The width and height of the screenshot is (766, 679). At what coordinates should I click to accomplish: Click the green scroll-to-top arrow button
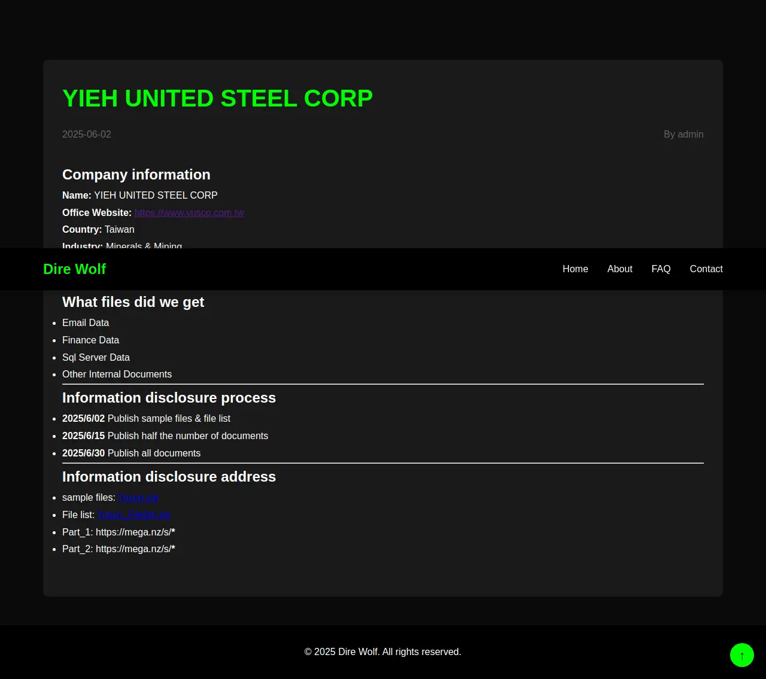[x=741, y=655]
